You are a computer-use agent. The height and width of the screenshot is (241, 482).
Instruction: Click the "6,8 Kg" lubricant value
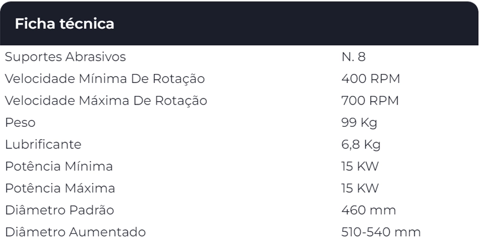pos(361,144)
